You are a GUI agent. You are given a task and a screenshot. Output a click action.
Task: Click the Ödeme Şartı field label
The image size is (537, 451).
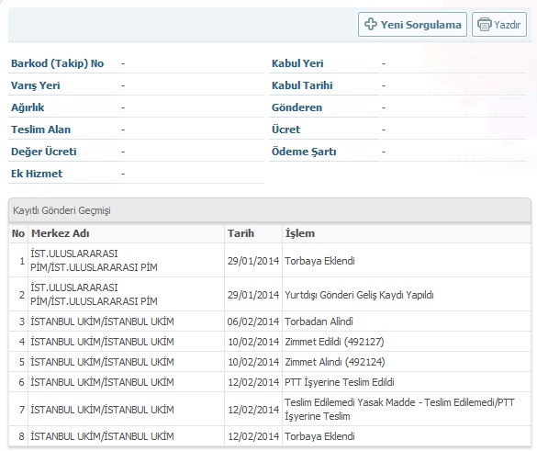[x=304, y=152]
